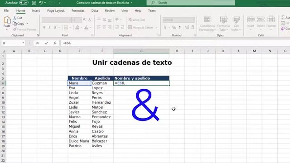Expand the Copy options arrow

coord(27,24)
